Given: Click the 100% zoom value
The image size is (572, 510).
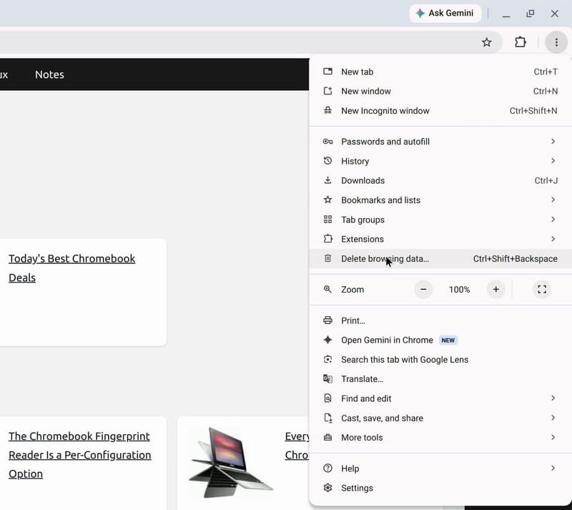Looking at the screenshot, I should [x=459, y=290].
